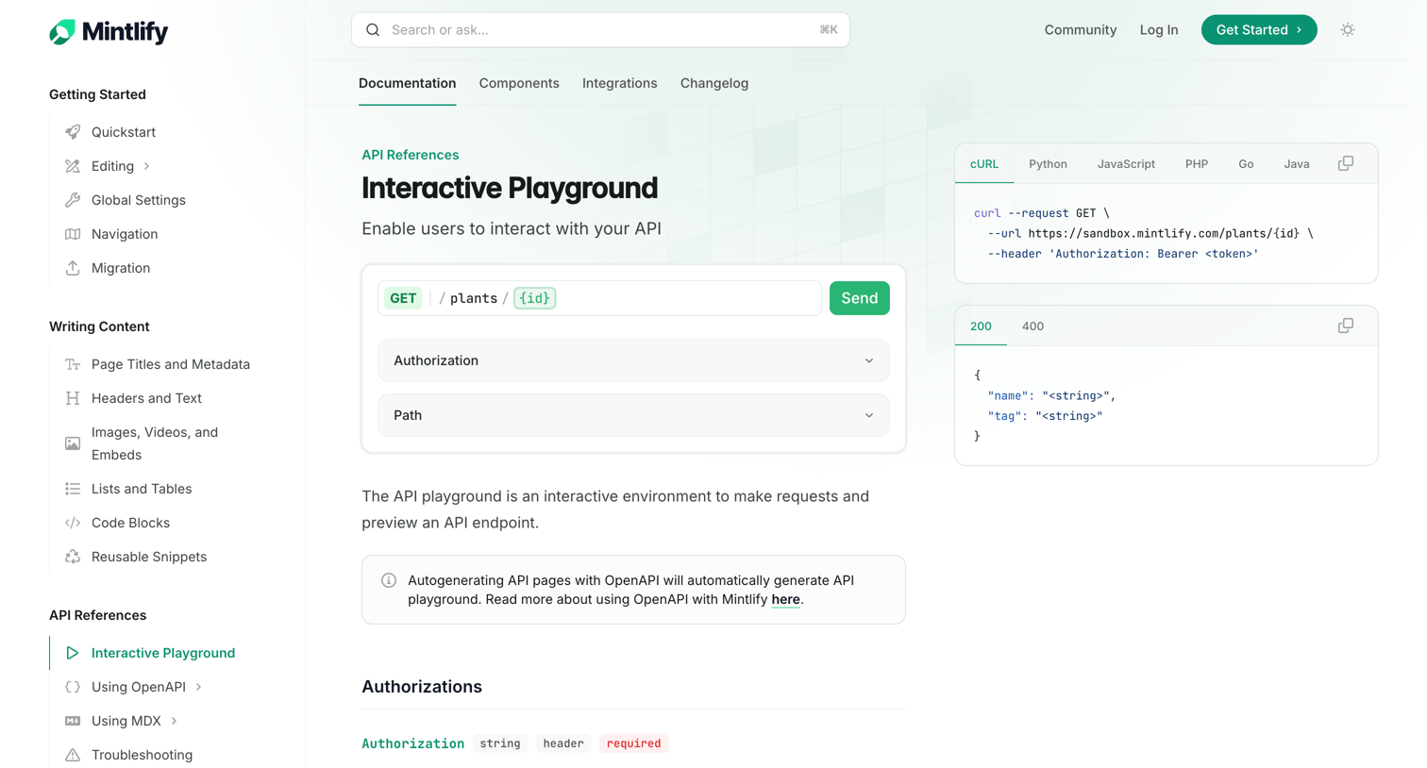Viewport: 1427px width, 768px height.
Task: Show the 200 response tab
Action: coord(981,326)
